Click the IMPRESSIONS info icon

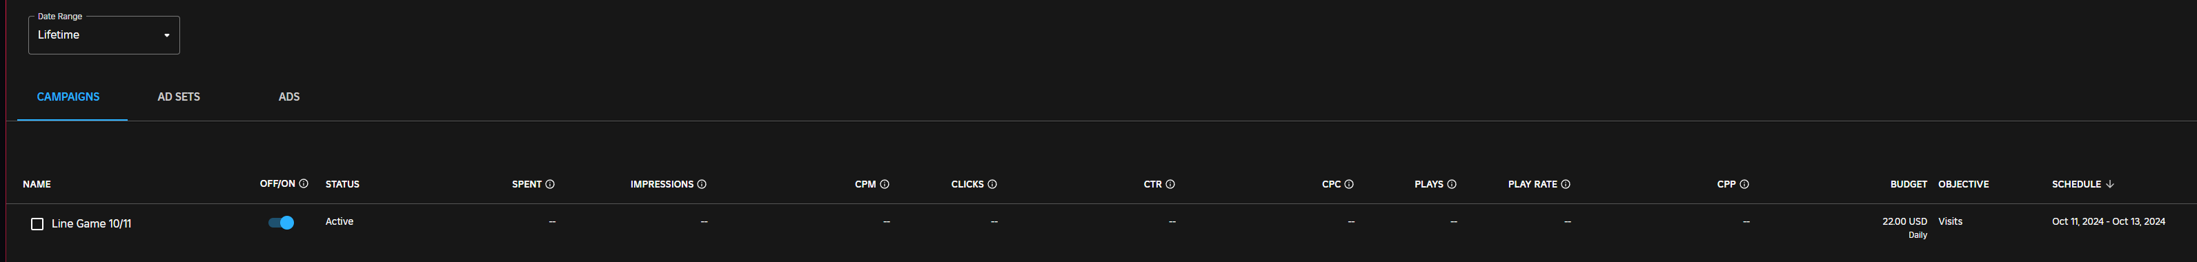[702, 184]
